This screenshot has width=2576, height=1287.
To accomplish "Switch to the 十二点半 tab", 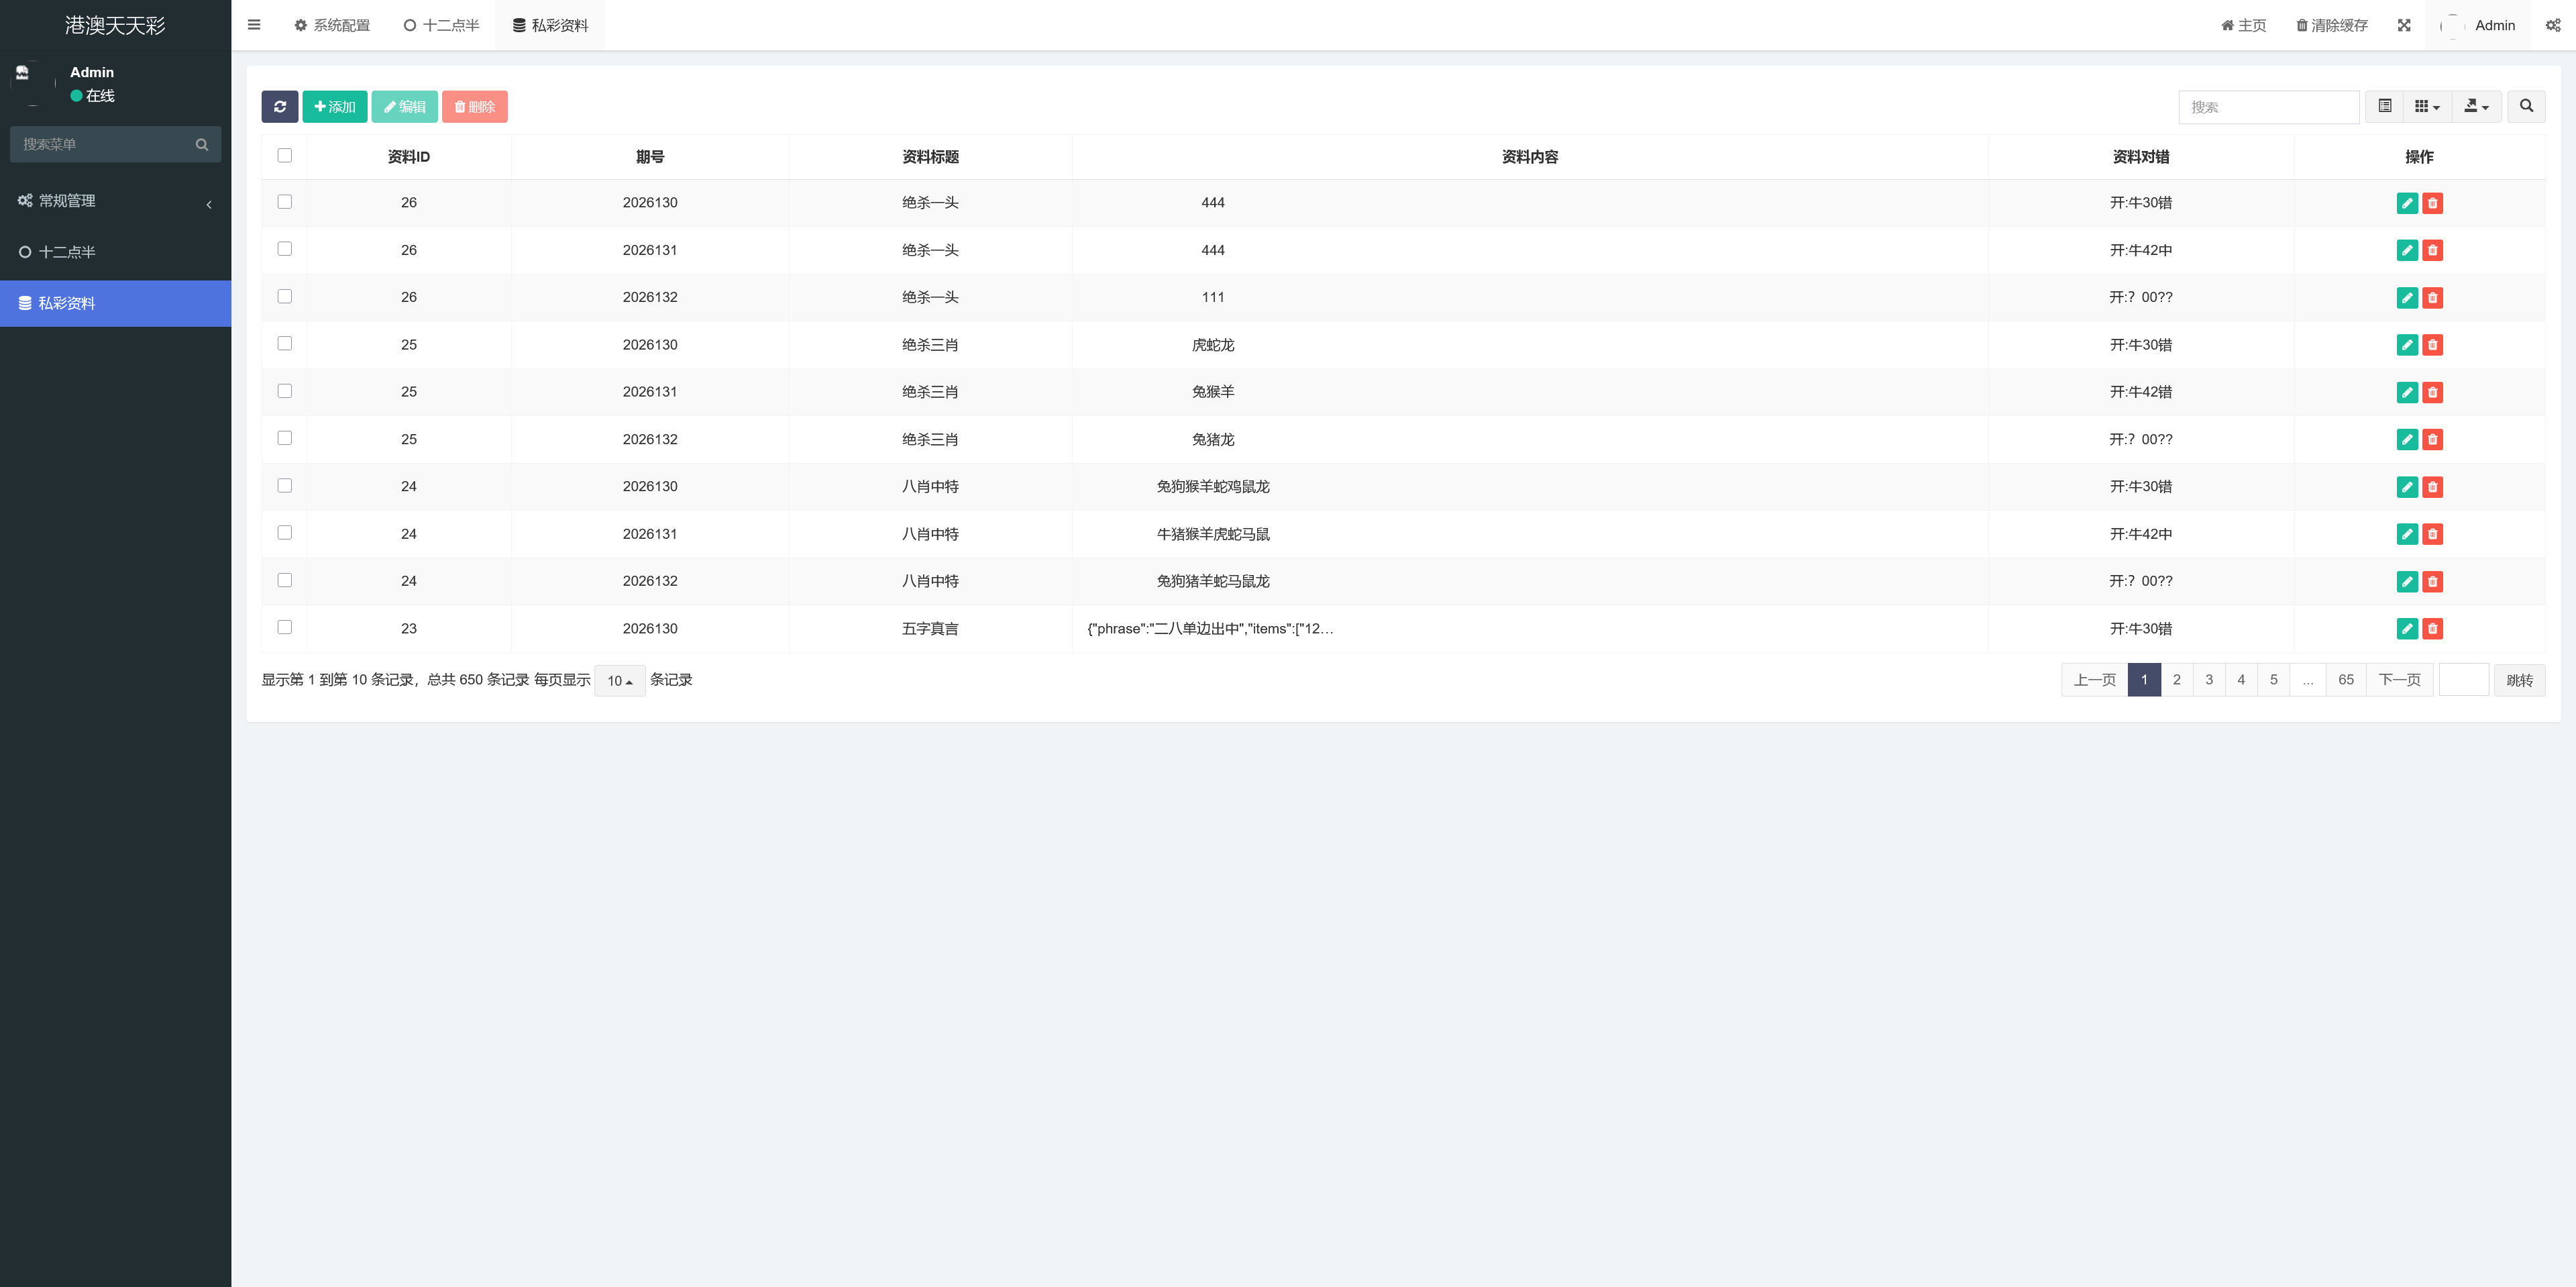I will (x=441, y=25).
